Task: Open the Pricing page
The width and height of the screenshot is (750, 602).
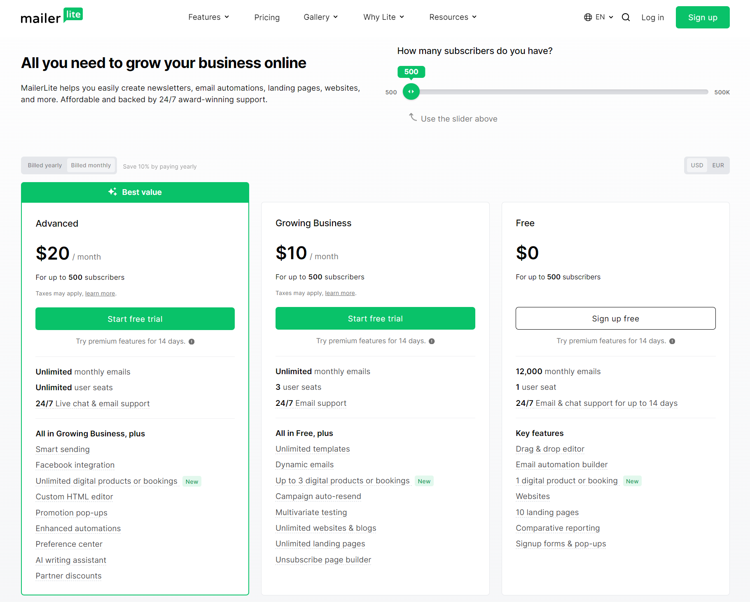Action: click(x=267, y=17)
